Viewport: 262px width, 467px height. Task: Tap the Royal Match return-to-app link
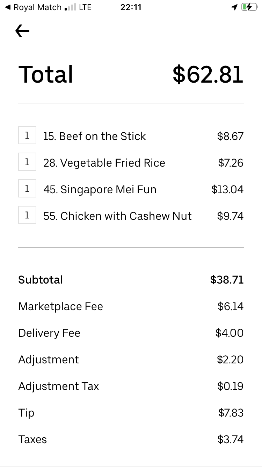(34, 7)
